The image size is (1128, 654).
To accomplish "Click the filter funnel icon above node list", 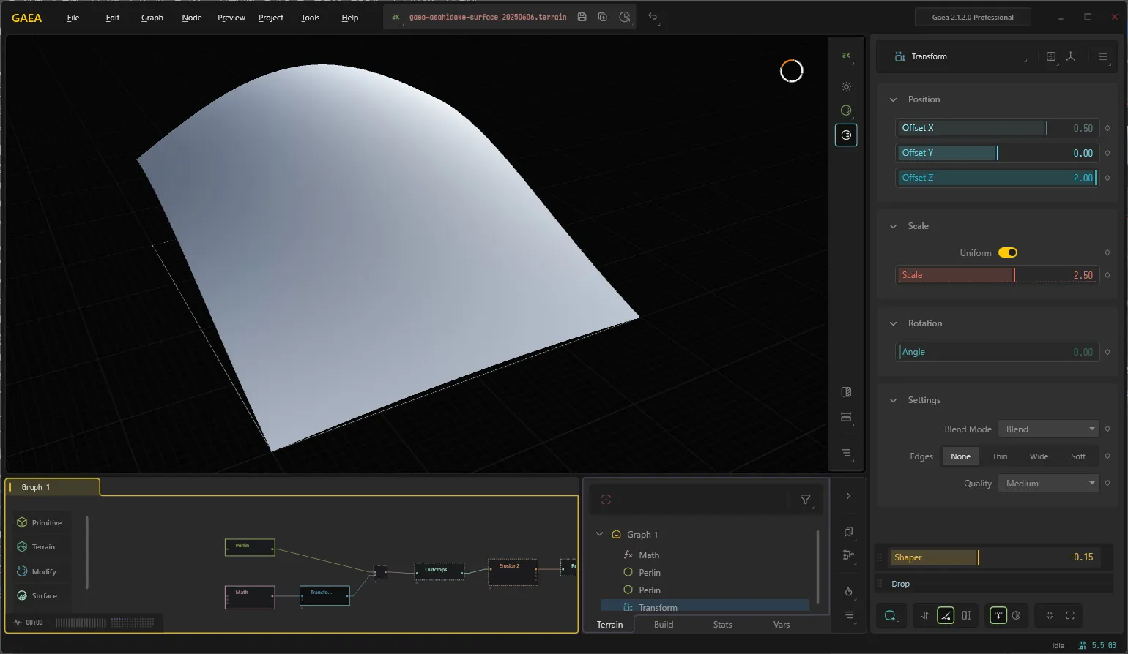I will pyautogui.click(x=805, y=500).
